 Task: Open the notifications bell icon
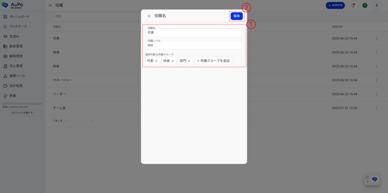pos(353,5)
